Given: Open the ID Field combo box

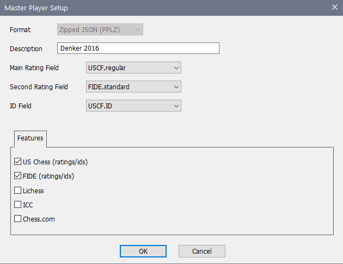Looking at the screenshot, I should pyautogui.click(x=133, y=106).
